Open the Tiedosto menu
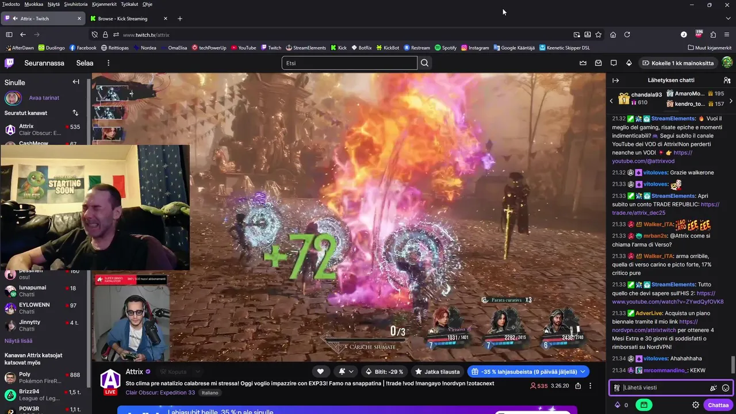The height and width of the screenshot is (414, 736). 11,4
